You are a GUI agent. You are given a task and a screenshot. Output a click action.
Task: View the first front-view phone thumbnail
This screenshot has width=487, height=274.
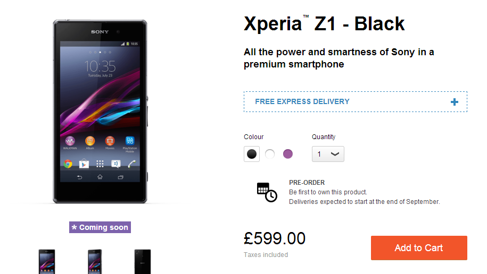tap(47, 262)
